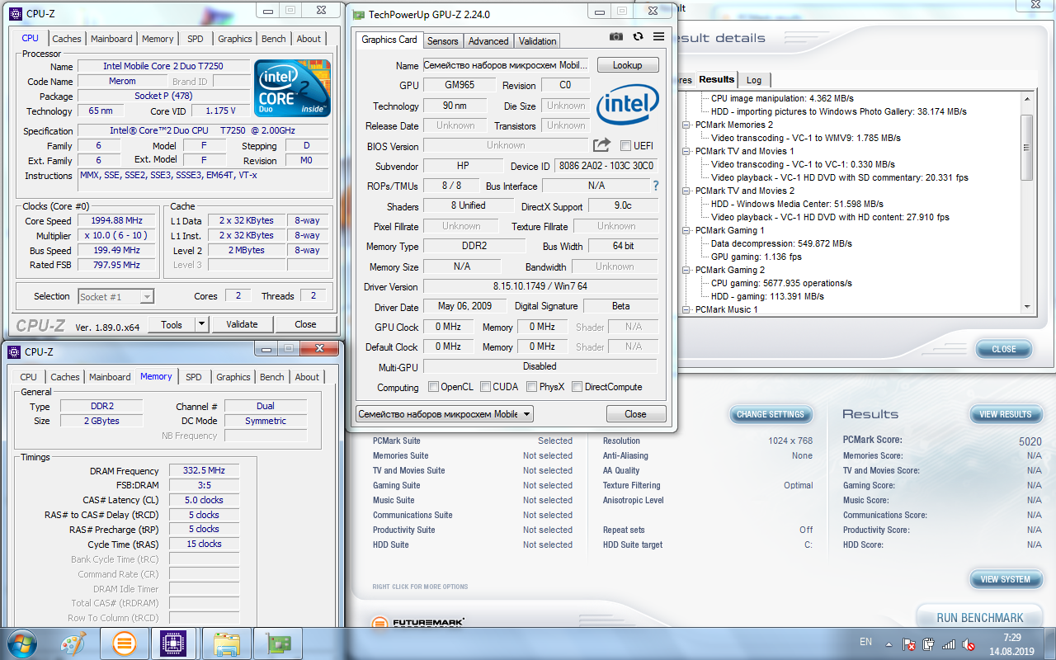Collapse the PCMark Music 1 node
The image size is (1056, 660).
[x=687, y=309]
